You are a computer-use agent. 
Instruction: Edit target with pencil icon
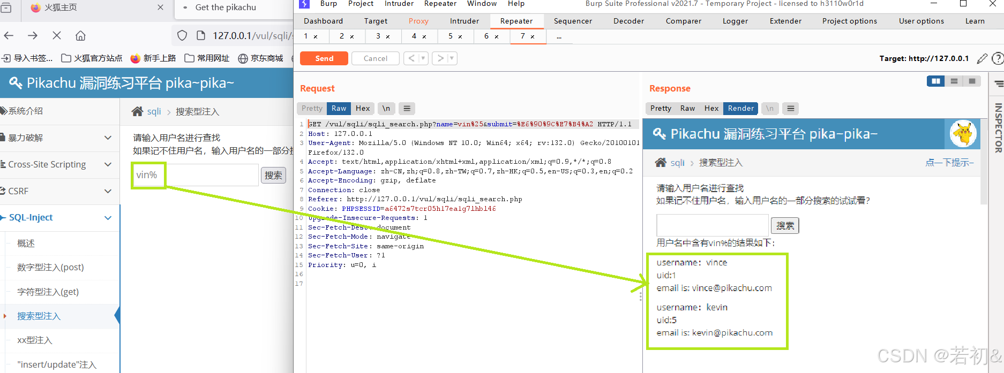(x=982, y=59)
